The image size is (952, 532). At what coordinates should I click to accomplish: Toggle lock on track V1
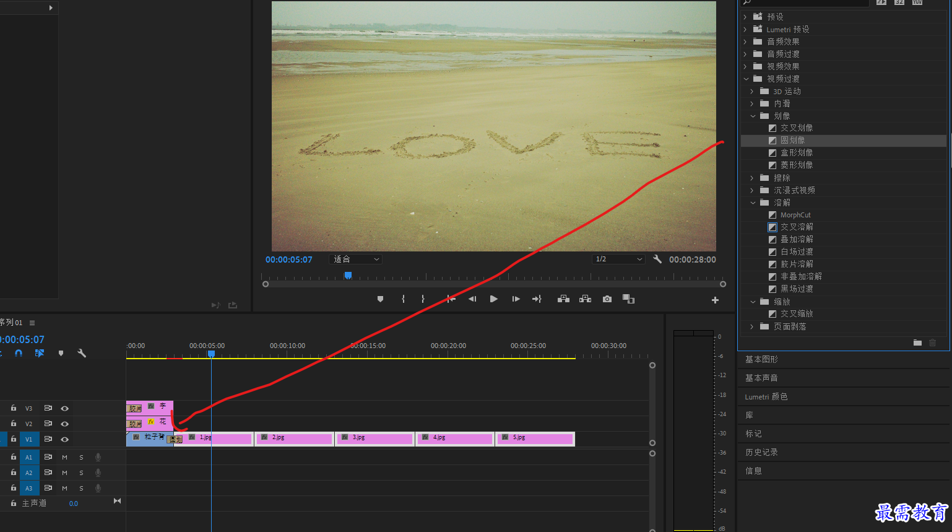coord(13,439)
